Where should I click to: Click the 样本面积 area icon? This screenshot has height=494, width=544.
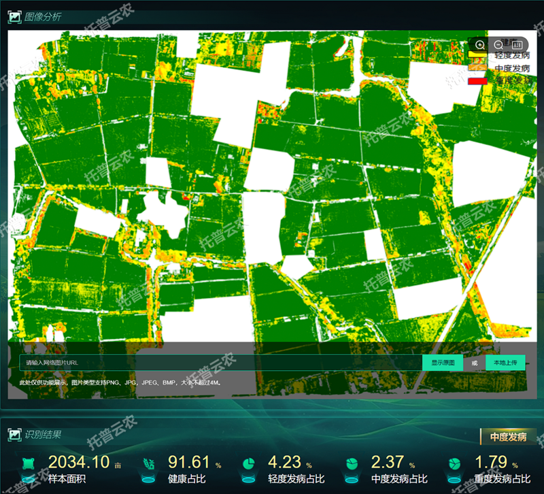click(x=28, y=464)
